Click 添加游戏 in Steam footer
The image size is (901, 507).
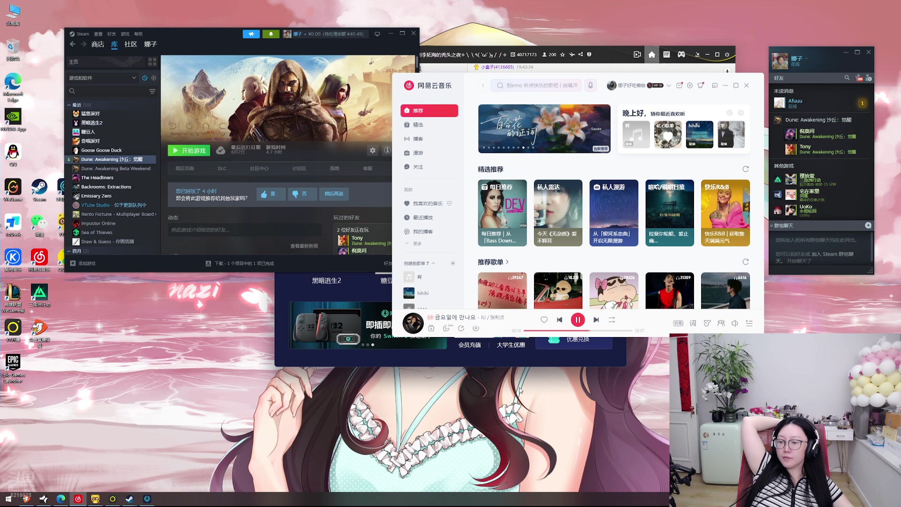click(83, 263)
